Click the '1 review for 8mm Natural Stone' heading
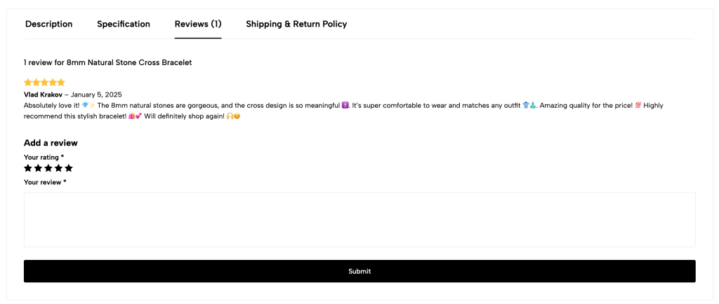The height and width of the screenshot is (304, 719). pyautogui.click(x=107, y=62)
